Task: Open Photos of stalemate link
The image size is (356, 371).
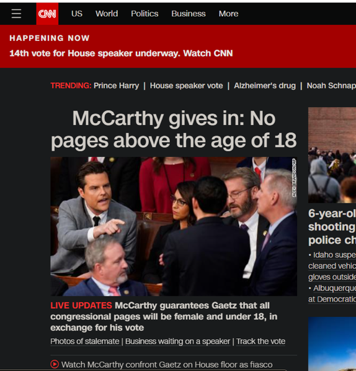Action: point(85,341)
